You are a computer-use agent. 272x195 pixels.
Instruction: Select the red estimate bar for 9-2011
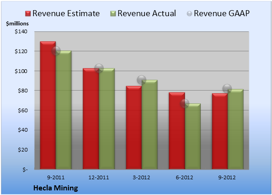48,105
